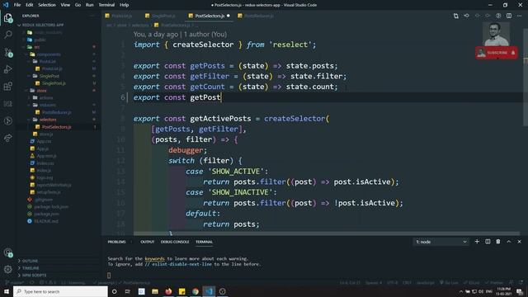
Task: Click the git blame text 'You, a day ago'
Action: (156, 35)
